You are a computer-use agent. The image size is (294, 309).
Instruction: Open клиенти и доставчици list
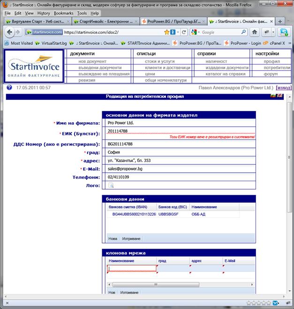pyautogui.click(x=167, y=67)
